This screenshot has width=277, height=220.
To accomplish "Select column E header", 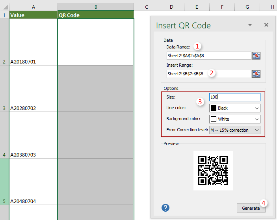I will click(197, 7).
